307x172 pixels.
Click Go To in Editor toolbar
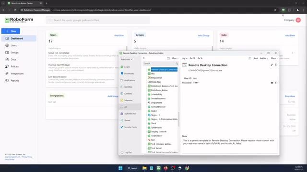click(200, 58)
